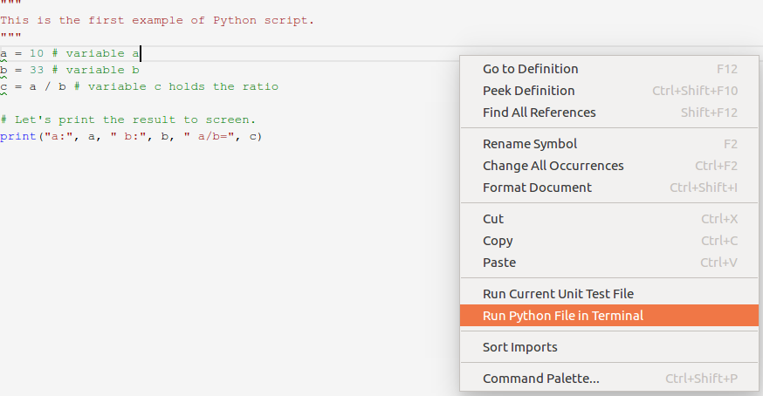The height and width of the screenshot is (396, 763).
Task: Click the print statement line
Action: (x=131, y=136)
